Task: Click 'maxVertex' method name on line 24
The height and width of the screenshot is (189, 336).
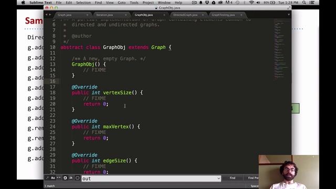Action: coord(116,127)
